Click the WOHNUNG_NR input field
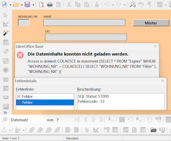This screenshot has width=171, height=141. point(24,23)
